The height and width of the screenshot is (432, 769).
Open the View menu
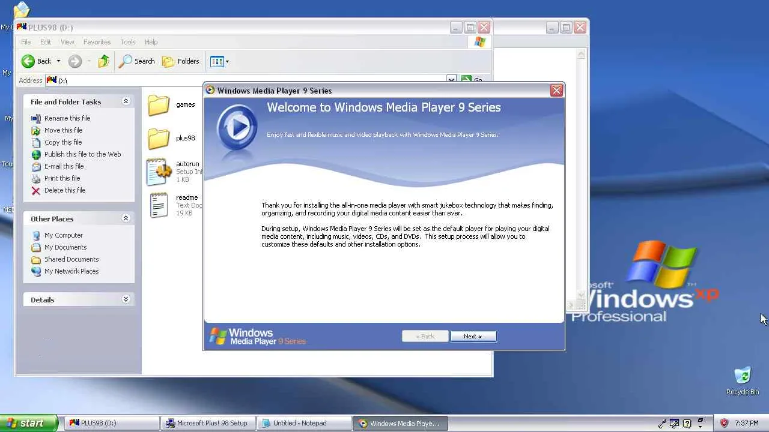click(x=67, y=42)
